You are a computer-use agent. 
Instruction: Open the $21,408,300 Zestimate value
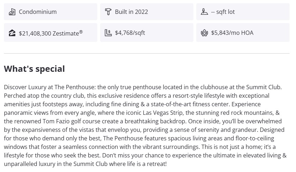pyautogui.click(x=48, y=33)
